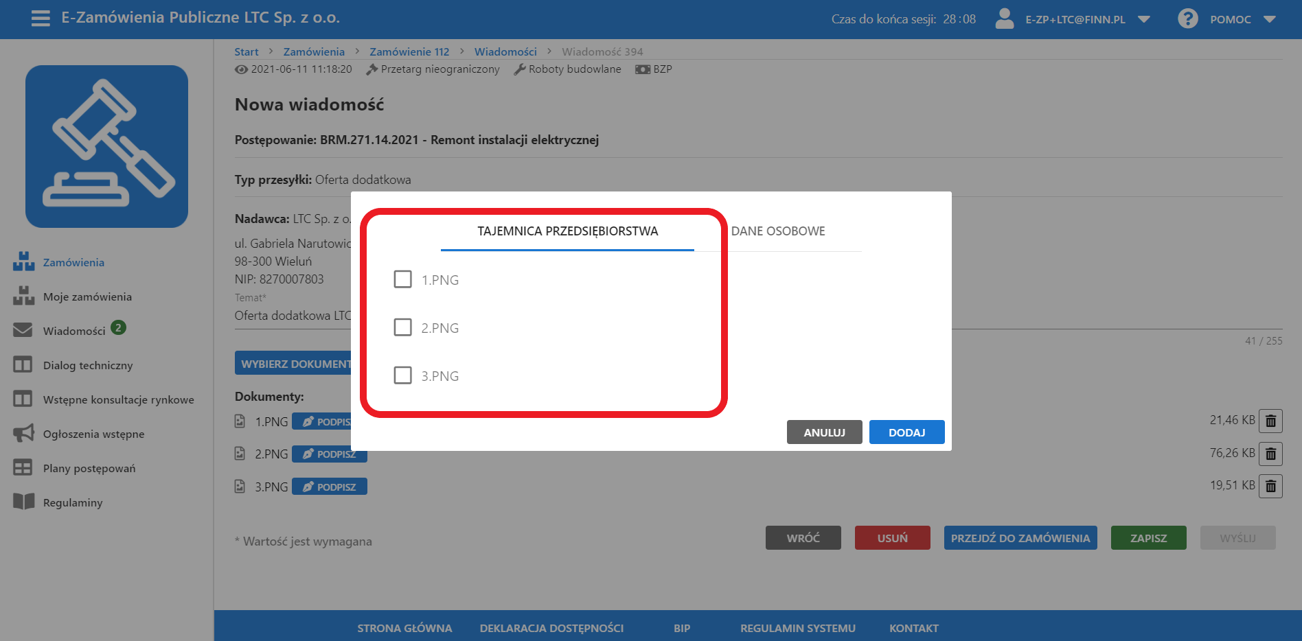Click the user account avatar icon
Screen dimensions: 1302x641
point(1005,19)
